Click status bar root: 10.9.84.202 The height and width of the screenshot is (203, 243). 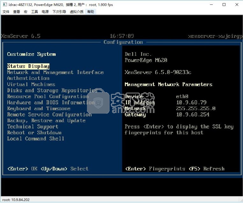(16, 200)
